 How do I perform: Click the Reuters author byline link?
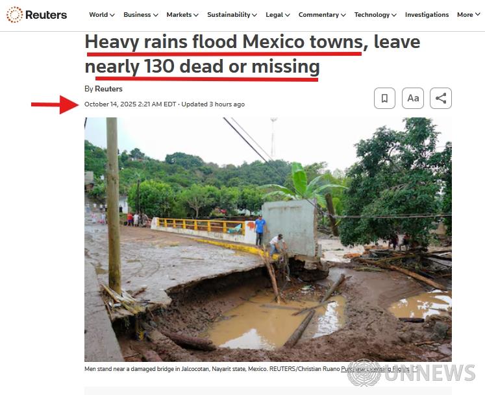pos(108,89)
